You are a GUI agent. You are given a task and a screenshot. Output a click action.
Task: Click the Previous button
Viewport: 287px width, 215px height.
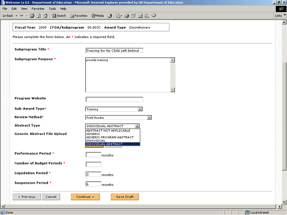coord(26,197)
